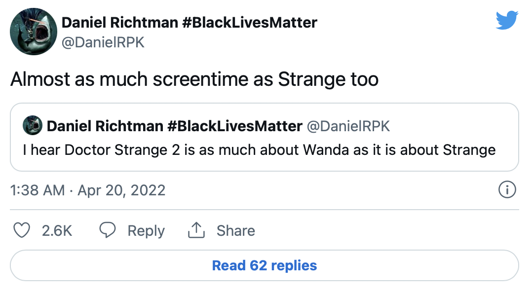Click the small avatar in the quoted tweet

[x=33, y=126]
